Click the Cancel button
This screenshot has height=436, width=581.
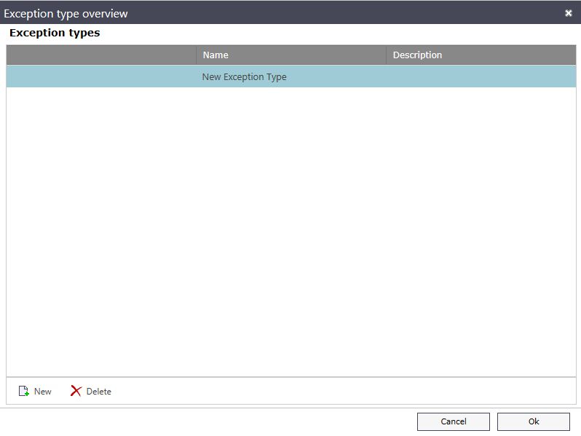(454, 421)
